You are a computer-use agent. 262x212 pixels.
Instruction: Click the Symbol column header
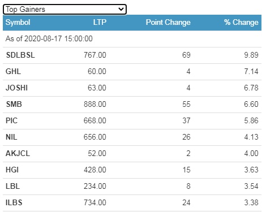point(18,22)
